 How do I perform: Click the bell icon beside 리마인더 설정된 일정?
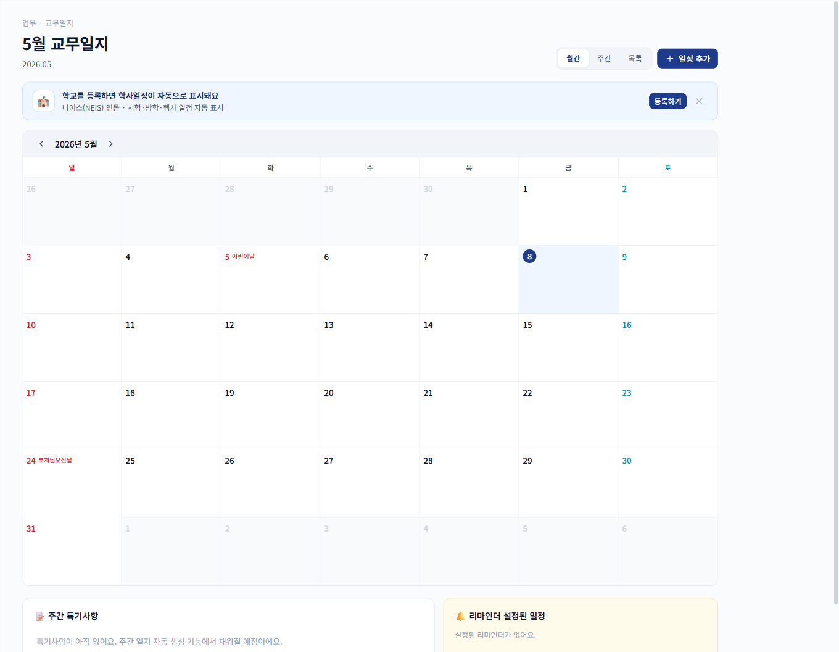[460, 616]
